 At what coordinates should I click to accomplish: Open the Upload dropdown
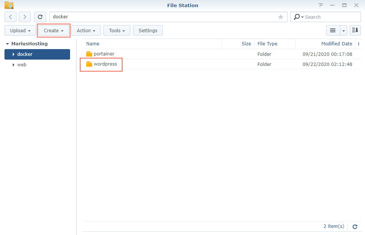20,30
